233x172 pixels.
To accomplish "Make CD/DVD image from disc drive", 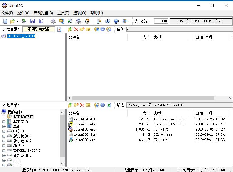I will click(x=53, y=21).
